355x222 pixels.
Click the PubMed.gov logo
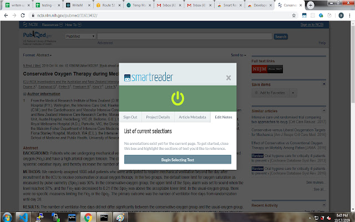[x=37, y=35]
